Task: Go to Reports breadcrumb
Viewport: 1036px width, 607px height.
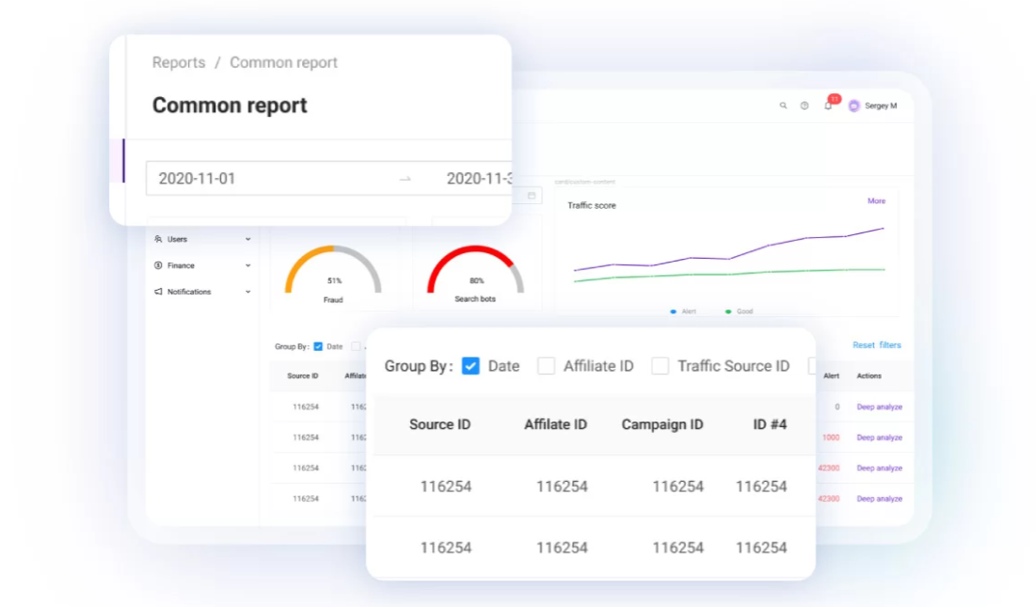Action: click(179, 62)
